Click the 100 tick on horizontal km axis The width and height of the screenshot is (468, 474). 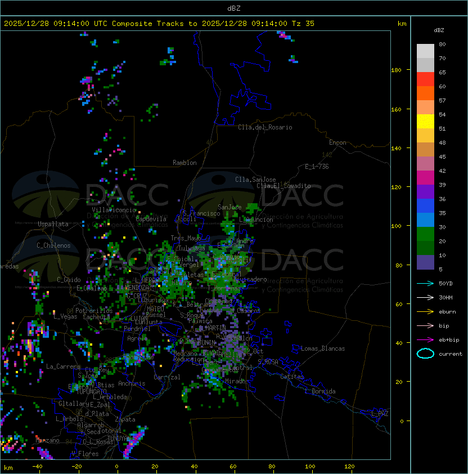310,467
